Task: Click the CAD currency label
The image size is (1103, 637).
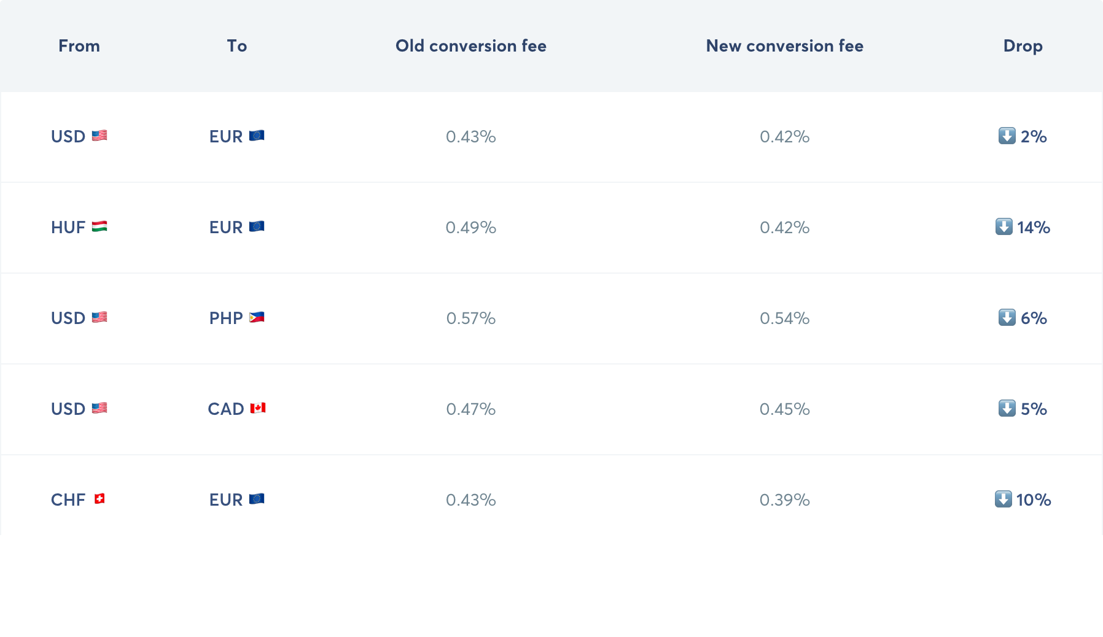Action: pyautogui.click(x=226, y=409)
